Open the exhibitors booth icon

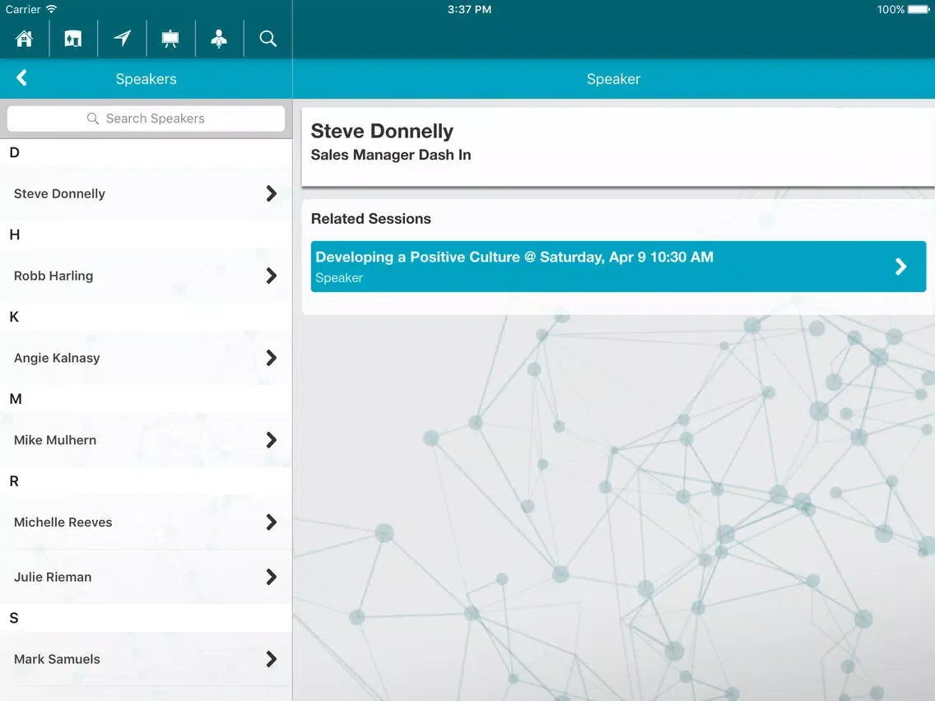[72, 39]
